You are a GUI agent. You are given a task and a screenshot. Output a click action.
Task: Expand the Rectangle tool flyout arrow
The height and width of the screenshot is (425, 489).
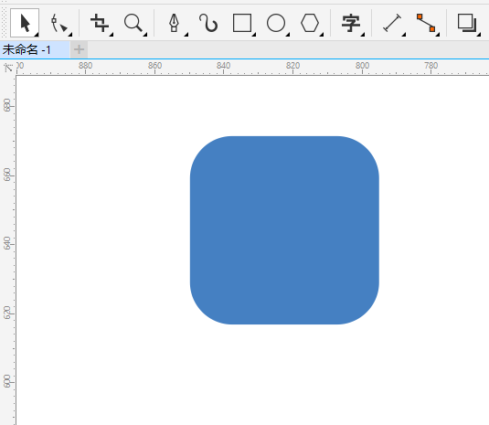(254, 35)
